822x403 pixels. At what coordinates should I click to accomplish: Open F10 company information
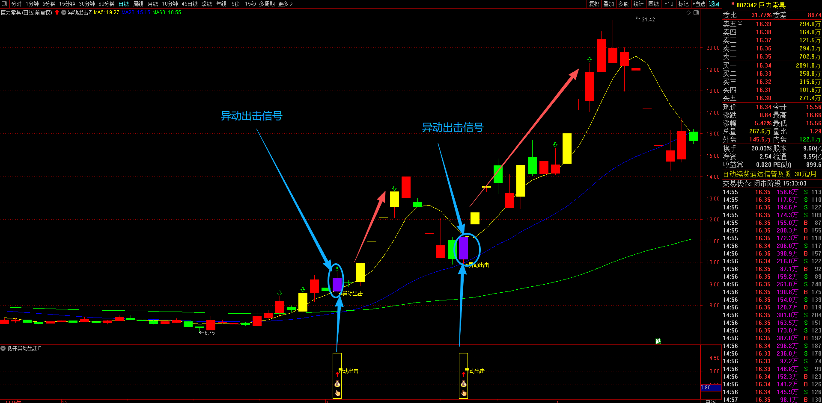tap(669, 4)
